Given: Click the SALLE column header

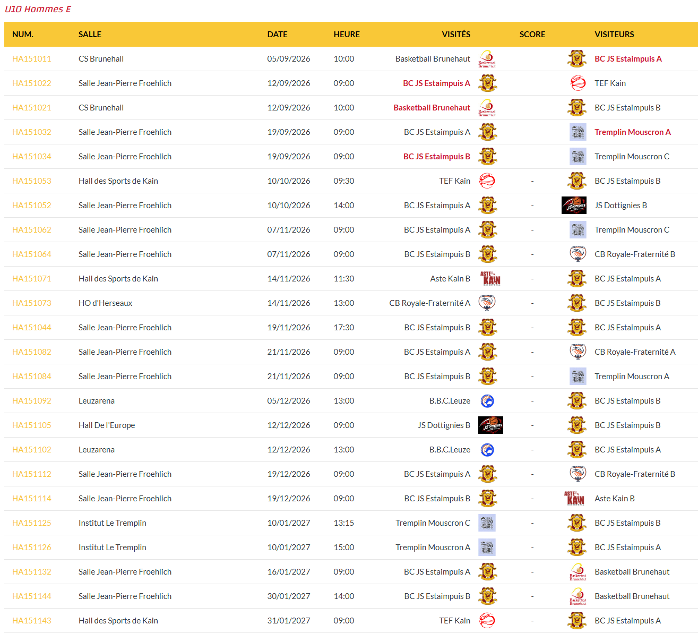Looking at the screenshot, I should click(x=90, y=35).
